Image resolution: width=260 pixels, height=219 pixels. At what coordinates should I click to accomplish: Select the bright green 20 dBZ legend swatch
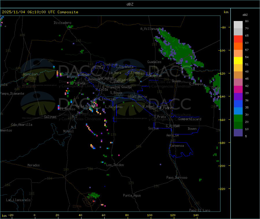point(238,118)
